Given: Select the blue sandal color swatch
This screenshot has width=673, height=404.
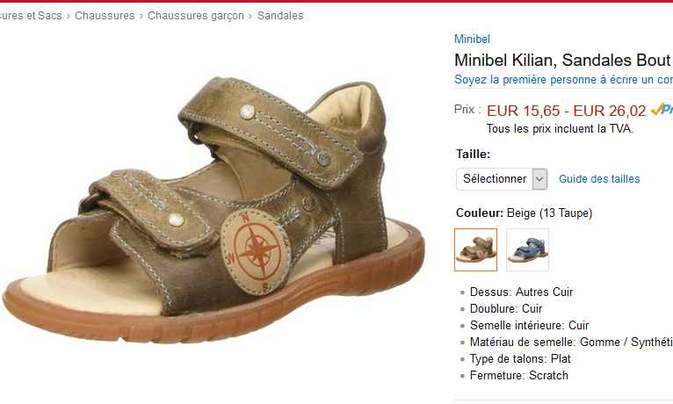Looking at the screenshot, I should tap(527, 249).
